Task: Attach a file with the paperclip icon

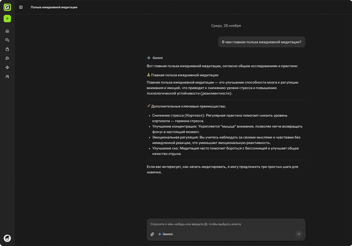Action: (x=152, y=234)
